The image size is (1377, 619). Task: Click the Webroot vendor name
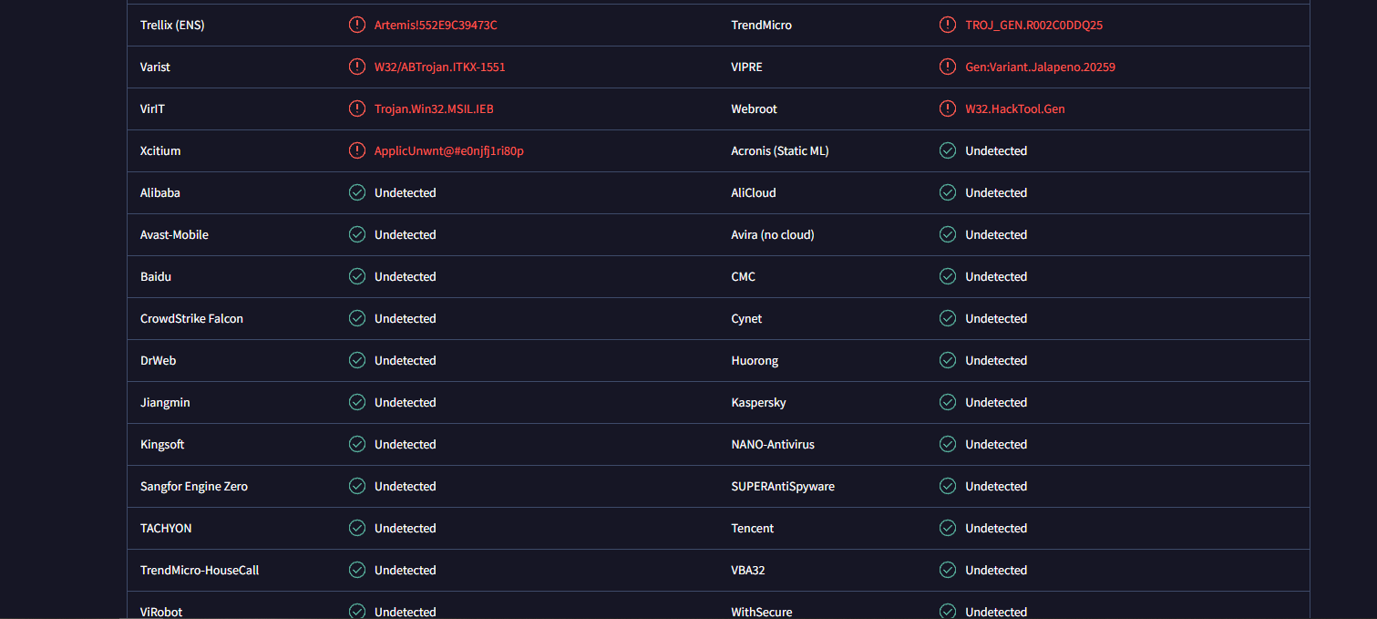click(754, 109)
